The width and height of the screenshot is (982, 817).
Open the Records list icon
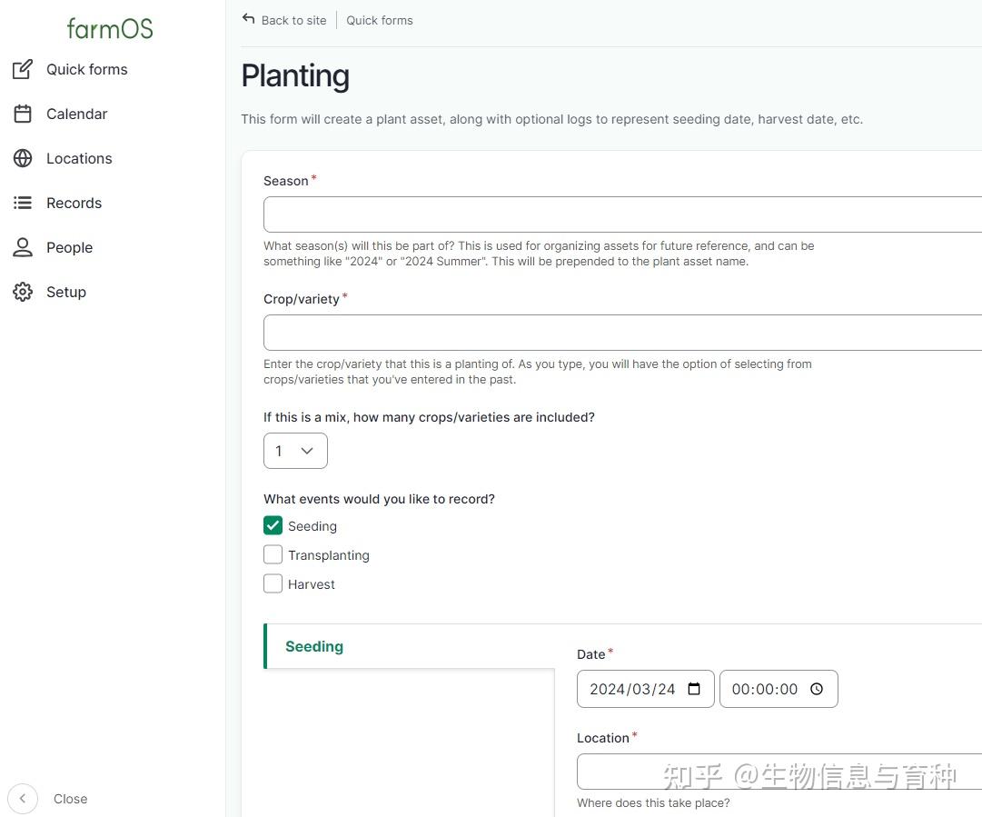click(x=23, y=203)
